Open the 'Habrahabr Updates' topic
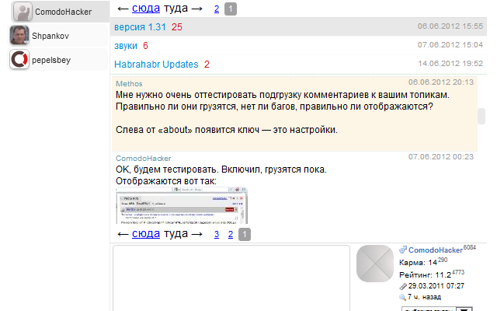The width and height of the screenshot is (497, 311). (x=156, y=65)
